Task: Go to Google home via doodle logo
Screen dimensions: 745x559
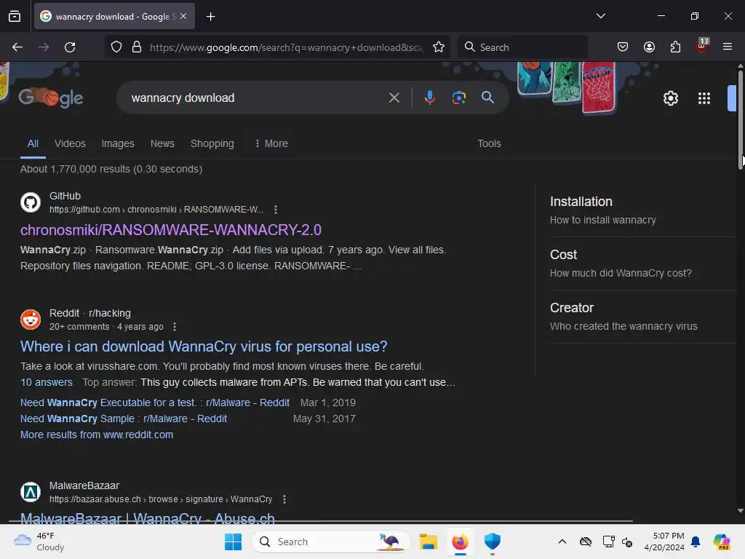Action: [51, 98]
